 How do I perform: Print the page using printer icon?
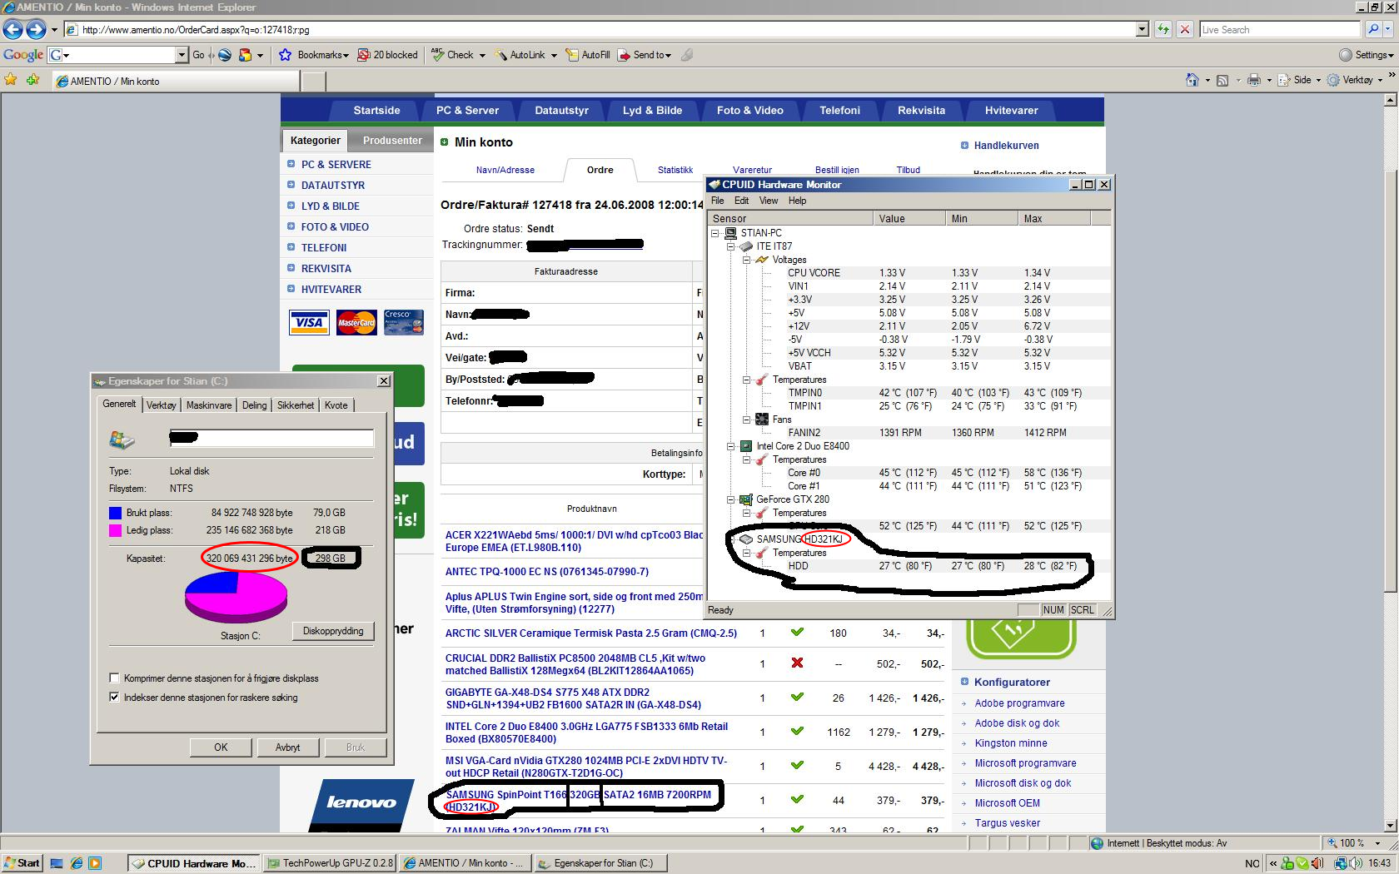coord(1253,80)
